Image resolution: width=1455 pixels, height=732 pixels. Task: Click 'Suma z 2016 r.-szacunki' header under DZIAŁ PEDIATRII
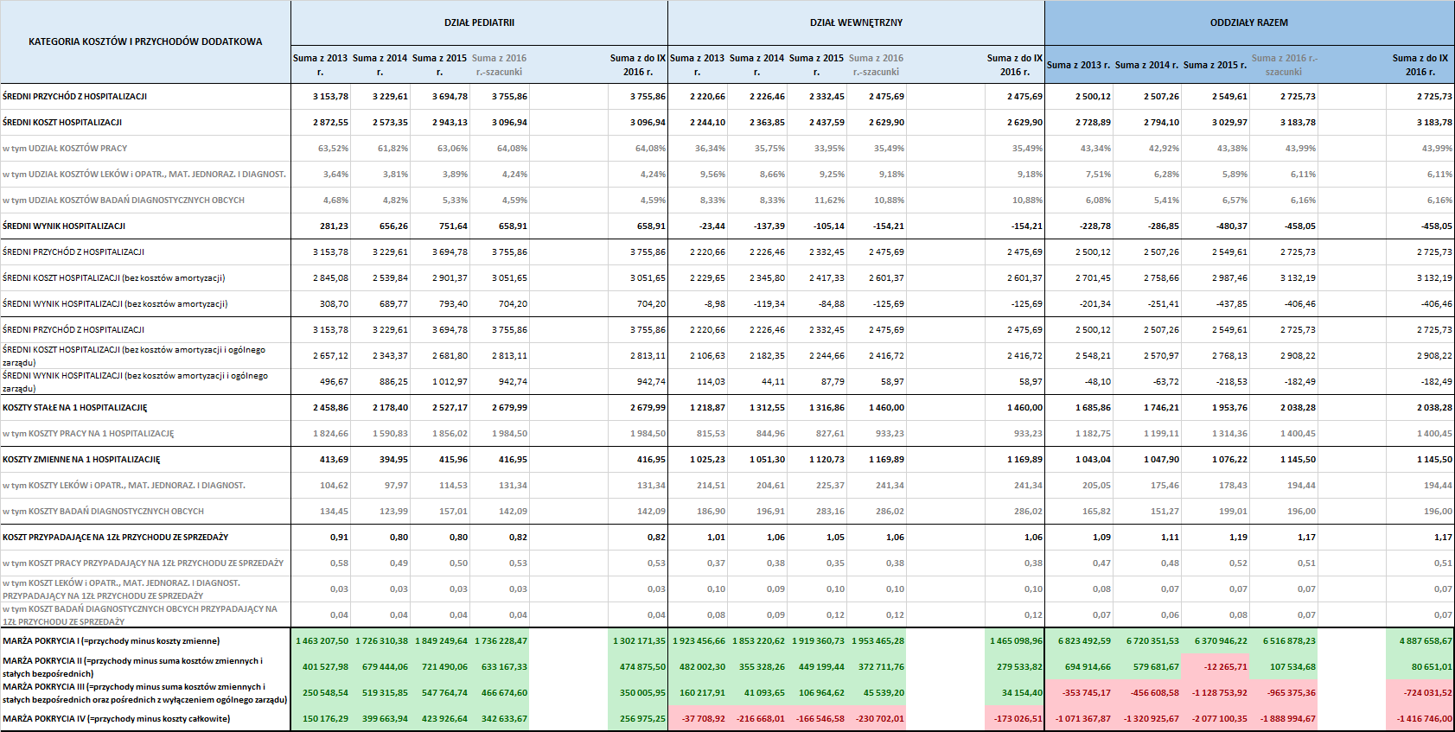click(500, 65)
